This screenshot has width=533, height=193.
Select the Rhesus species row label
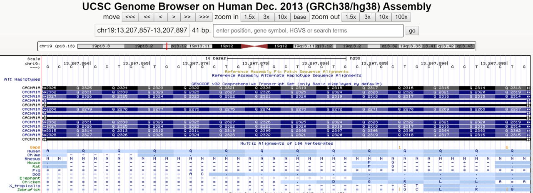coord(33,159)
